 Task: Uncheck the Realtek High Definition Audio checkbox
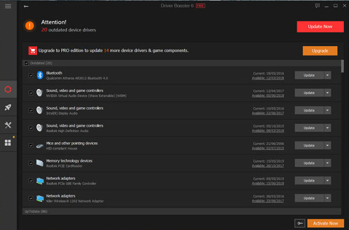[x=31, y=128]
